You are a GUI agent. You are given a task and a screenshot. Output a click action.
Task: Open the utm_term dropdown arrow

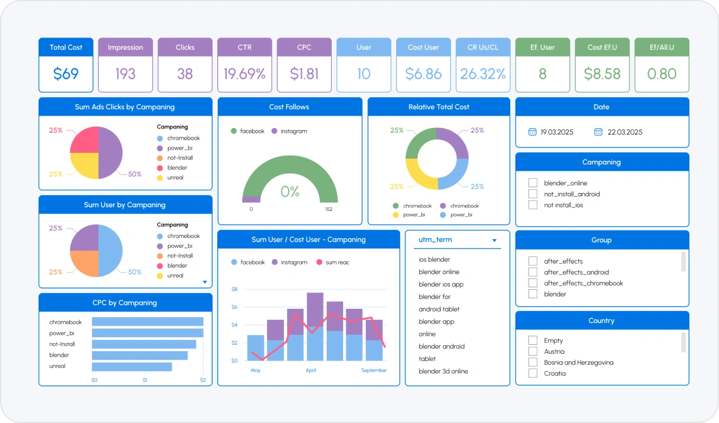[495, 241]
